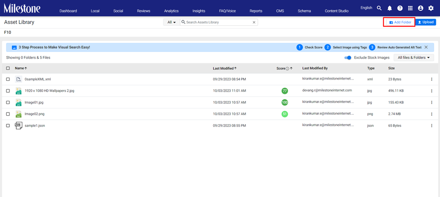Click the Milestone logo
The image size is (440, 197).
point(22,9)
